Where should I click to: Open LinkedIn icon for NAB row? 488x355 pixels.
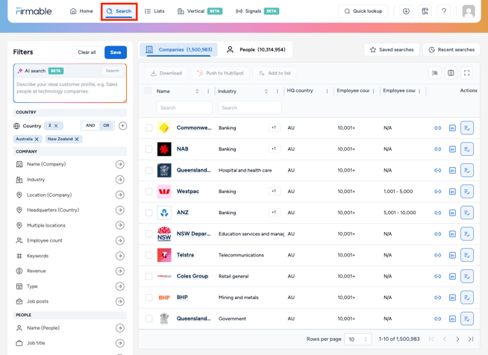click(452, 149)
